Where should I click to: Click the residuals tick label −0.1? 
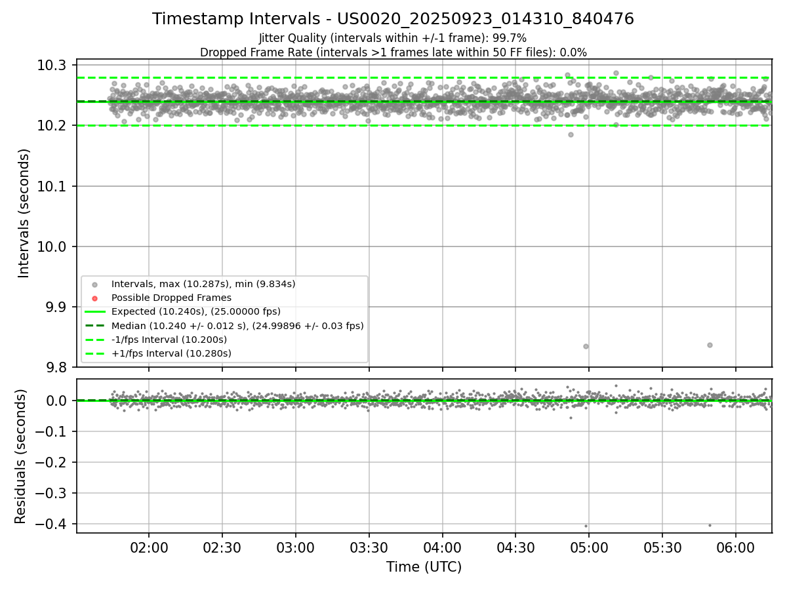click(50, 431)
